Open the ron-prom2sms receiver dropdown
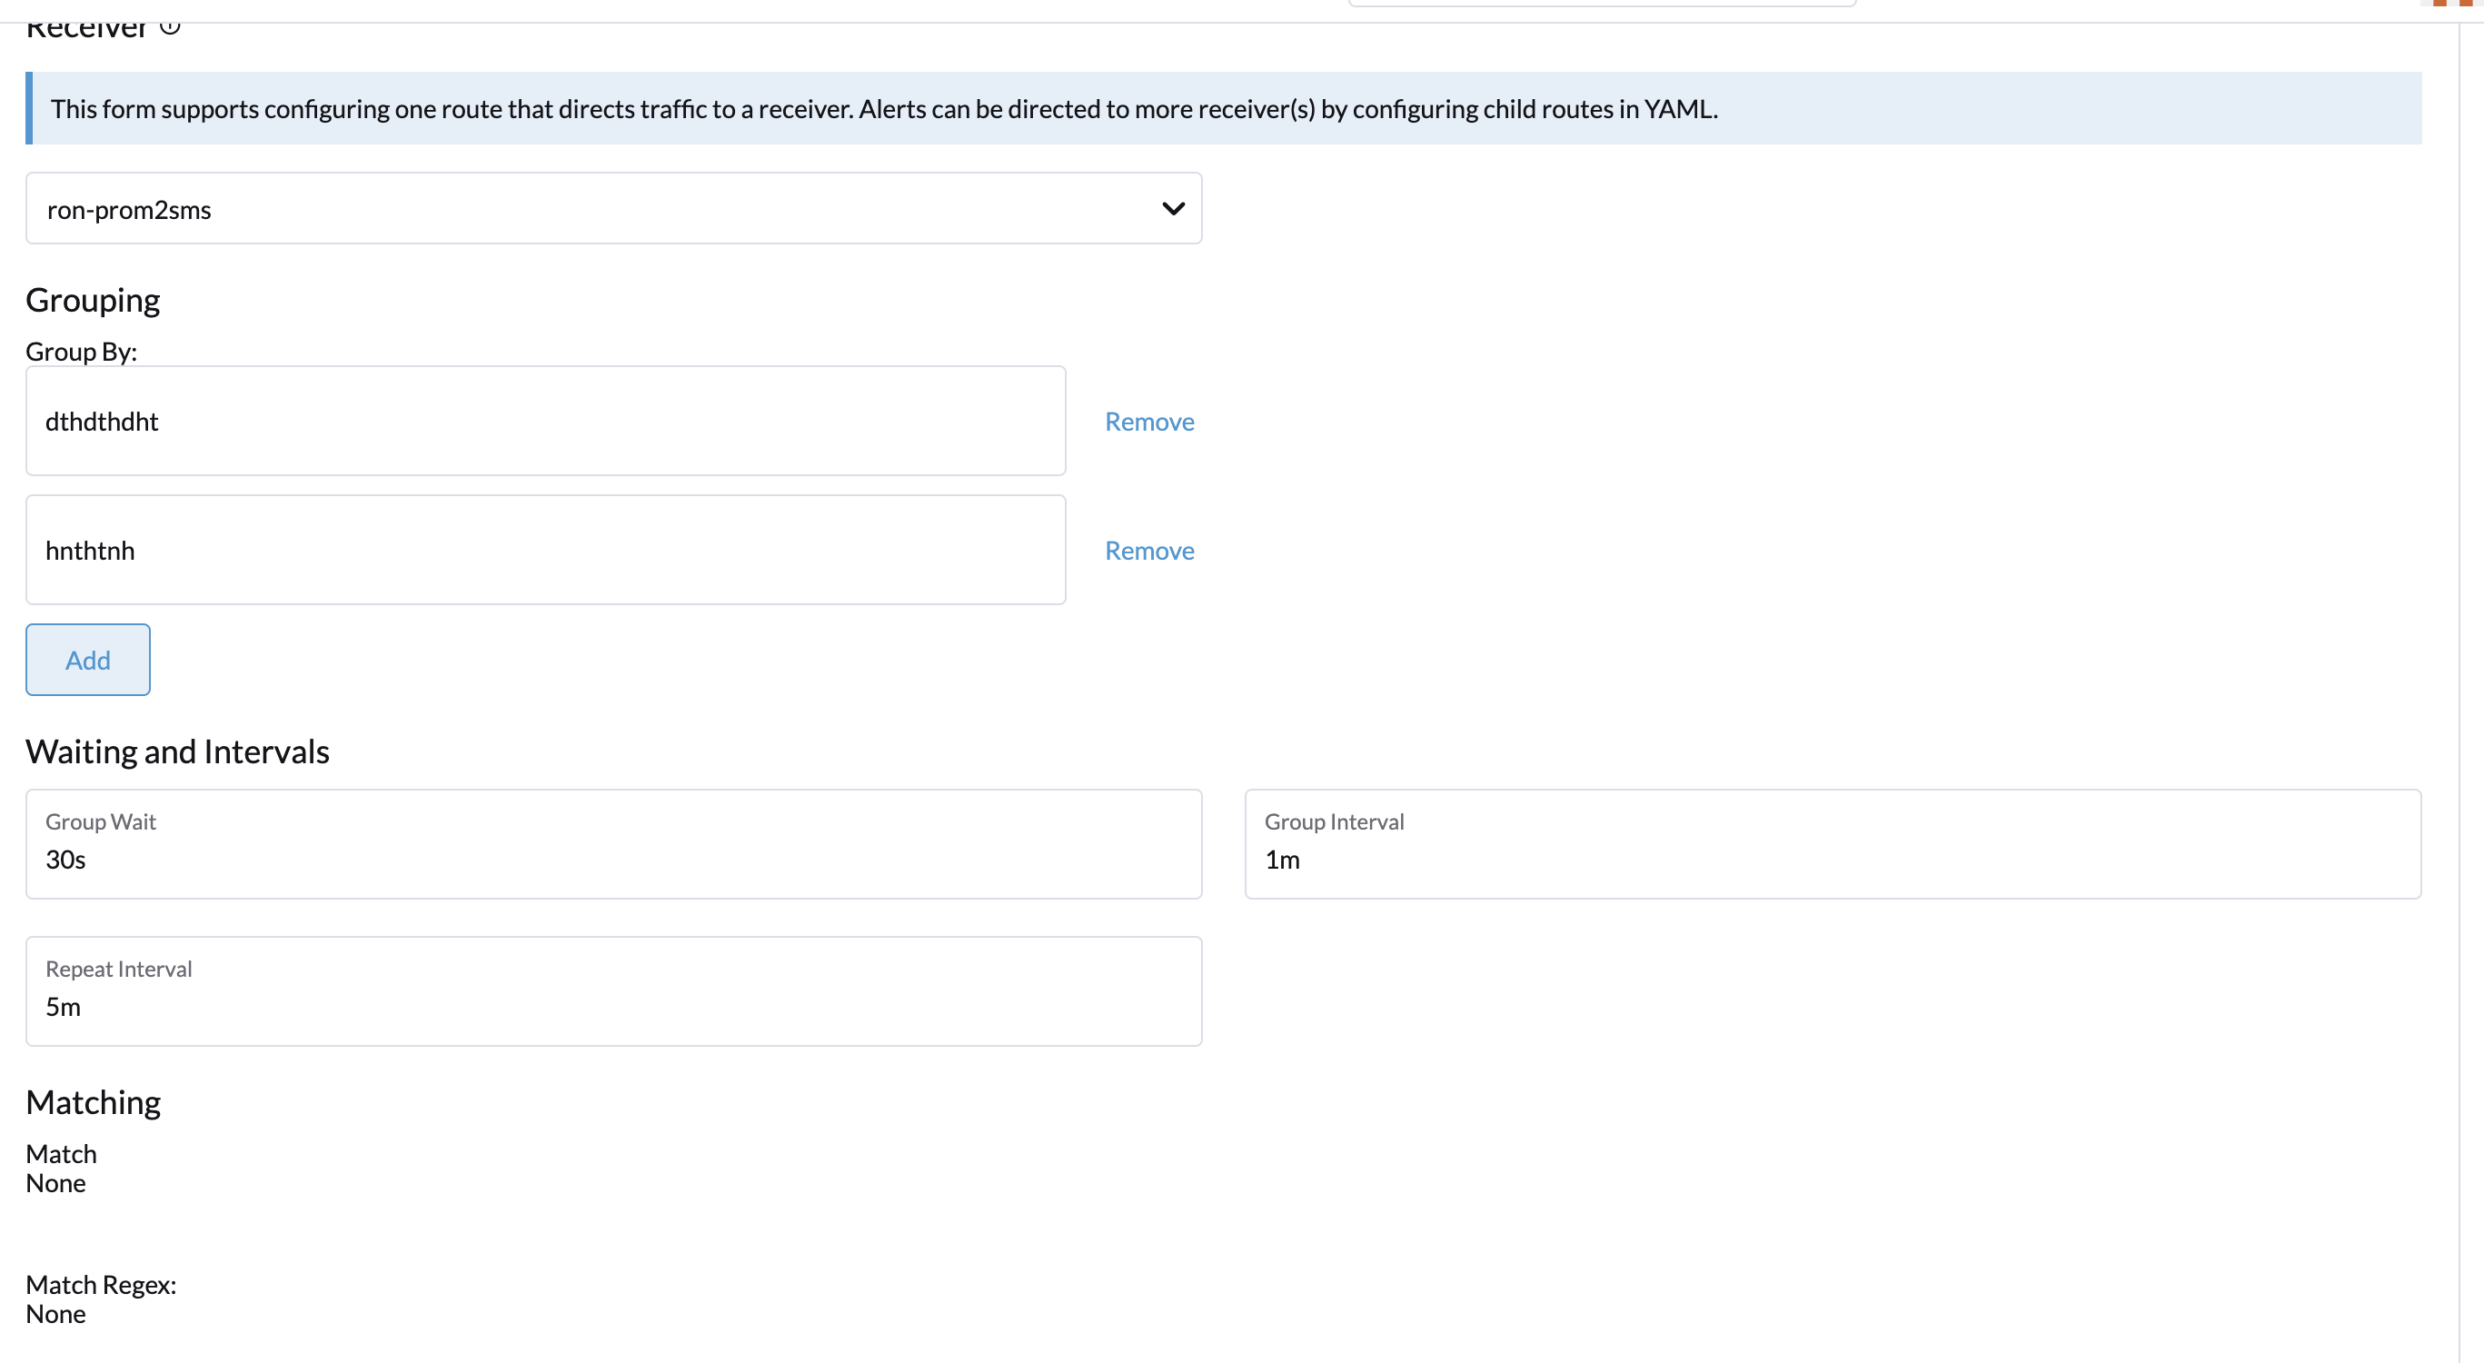Viewport: 2484px width, 1363px height. tap(614, 208)
